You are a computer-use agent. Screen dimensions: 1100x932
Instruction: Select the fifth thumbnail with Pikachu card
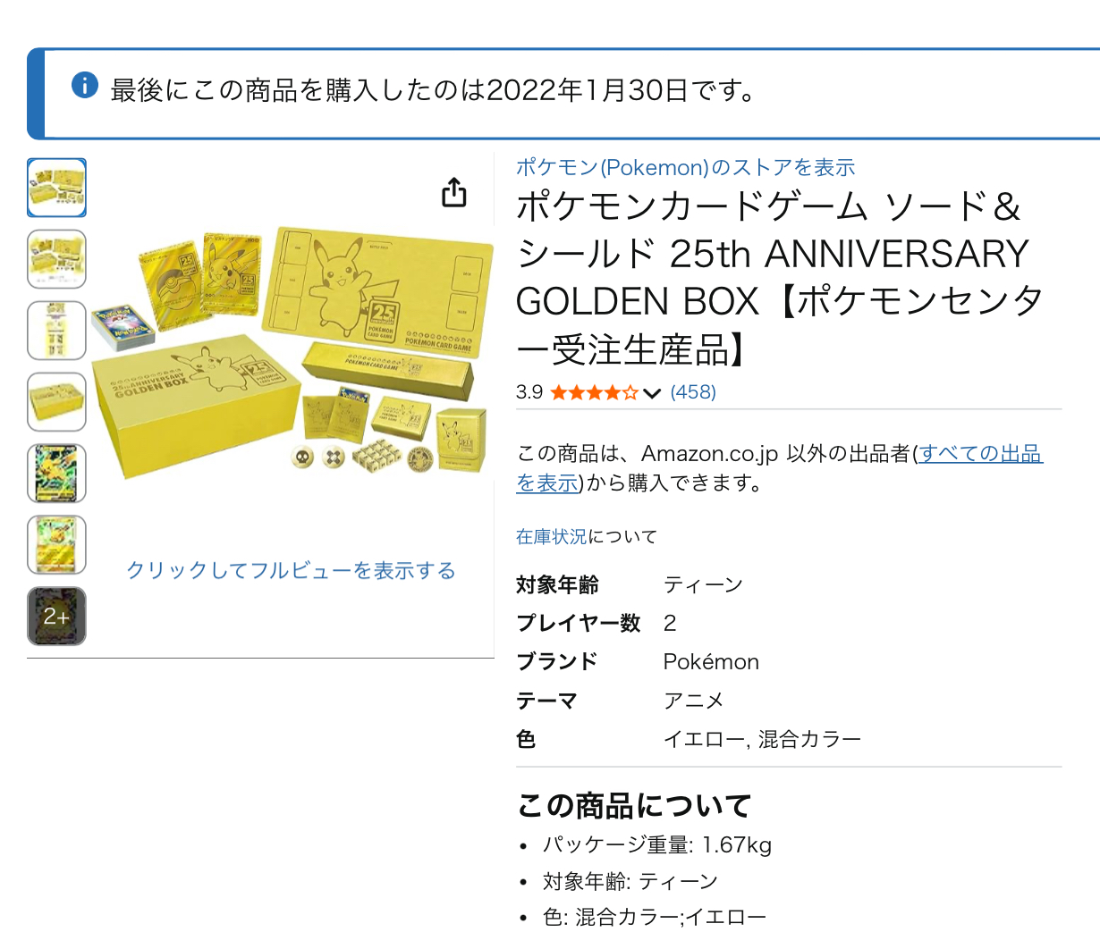(x=56, y=474)
